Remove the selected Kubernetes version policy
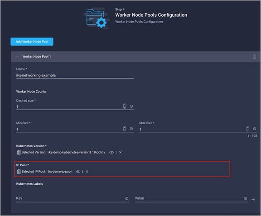The width and height of the screenshot is (261, 216). 121,152
